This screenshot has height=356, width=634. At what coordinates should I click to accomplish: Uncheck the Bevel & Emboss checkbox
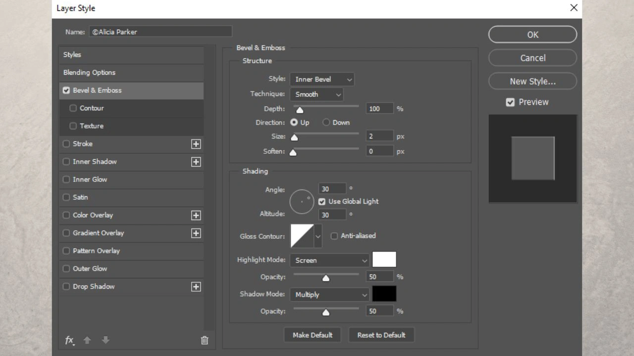(66, 90)
